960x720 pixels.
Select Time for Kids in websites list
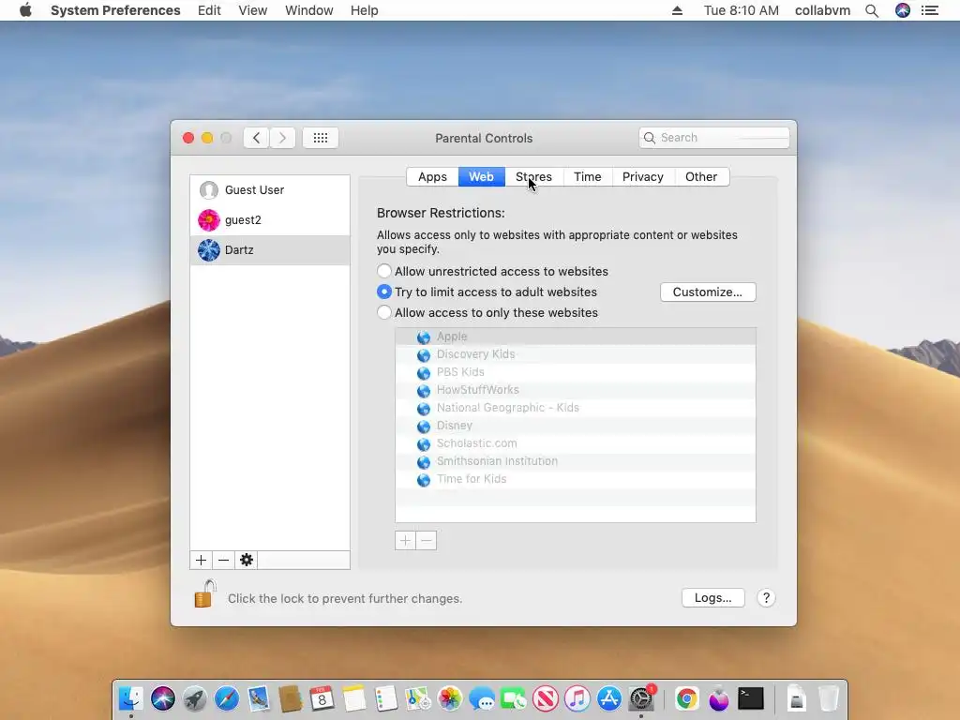[x=576, y=479]
